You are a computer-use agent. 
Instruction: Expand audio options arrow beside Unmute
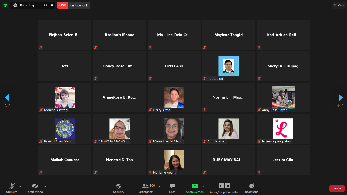(x=20, y=186)
